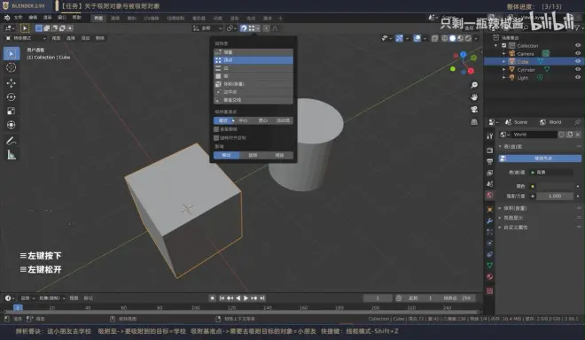The width and height of the screenshot is (585, 340).
Task: Activate the combined Transform tool
Action: (x=12, y=125)
